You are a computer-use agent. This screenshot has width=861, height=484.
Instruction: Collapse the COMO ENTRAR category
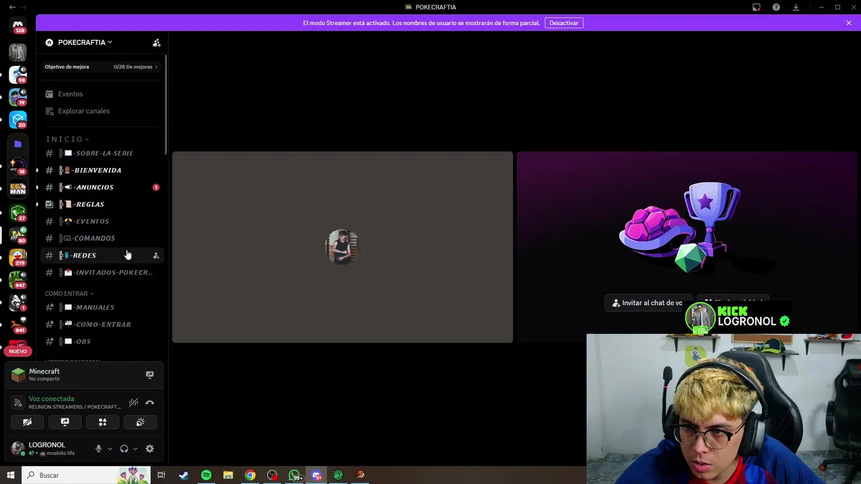(x=69, y=294)
